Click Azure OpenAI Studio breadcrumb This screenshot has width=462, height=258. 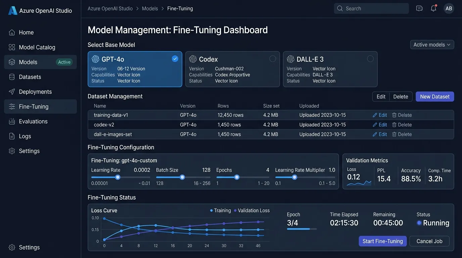[x=110, y=8]
